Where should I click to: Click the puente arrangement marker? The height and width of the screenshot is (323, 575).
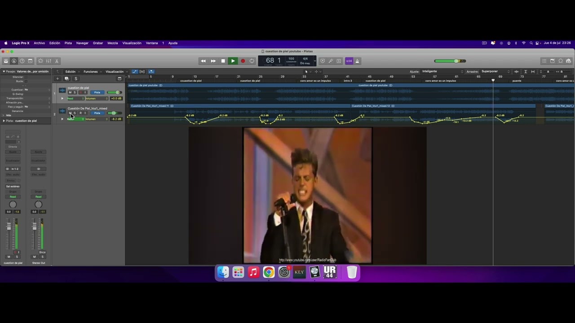click(517, 81)
